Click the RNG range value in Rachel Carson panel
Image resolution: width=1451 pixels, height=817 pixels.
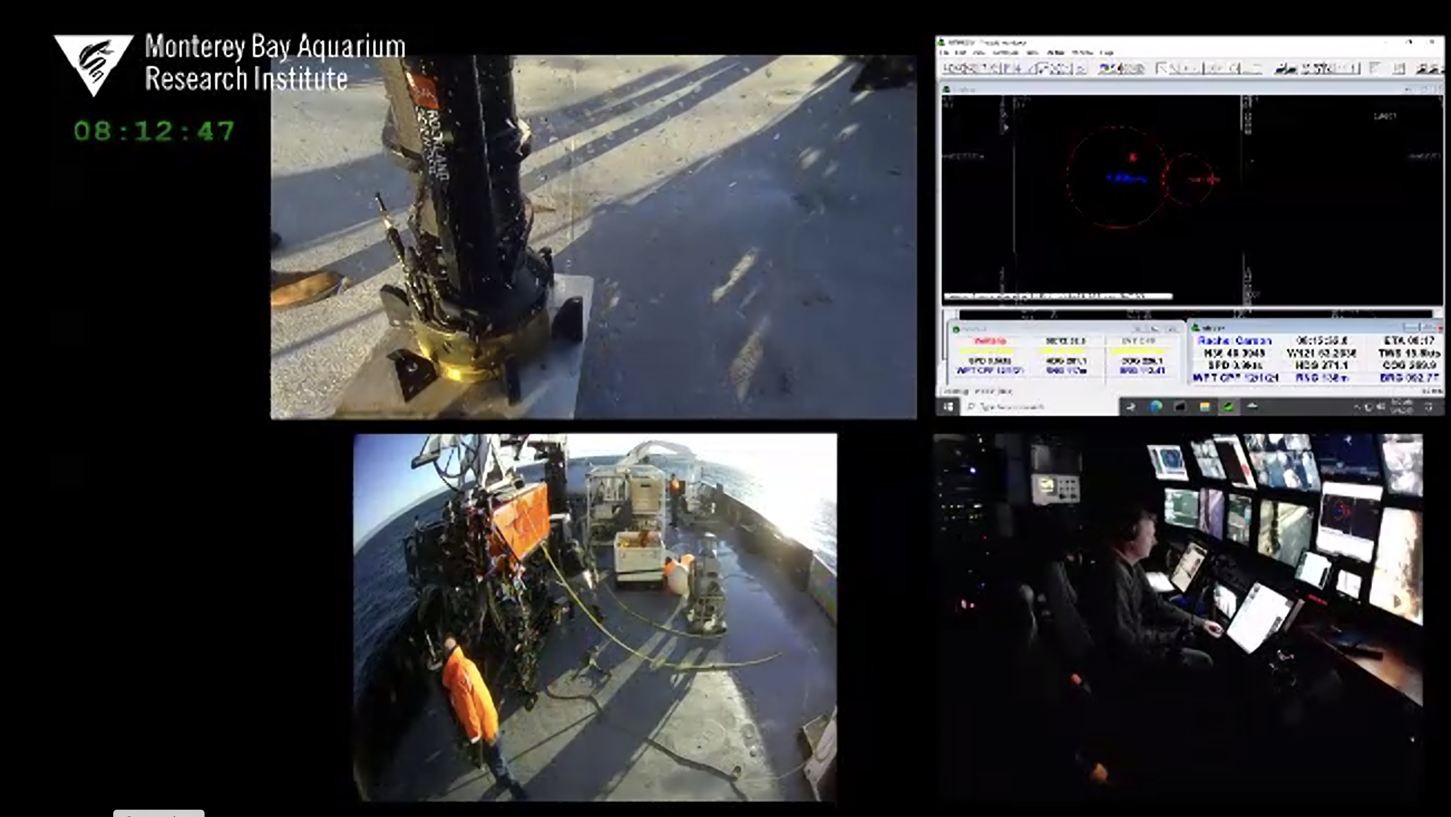coord(1321,378)
